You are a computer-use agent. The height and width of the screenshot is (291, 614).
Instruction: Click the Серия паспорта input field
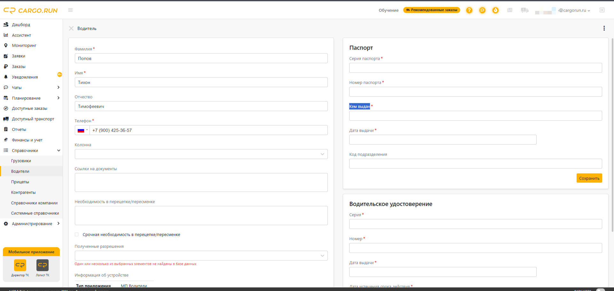[x=475, y=68]
